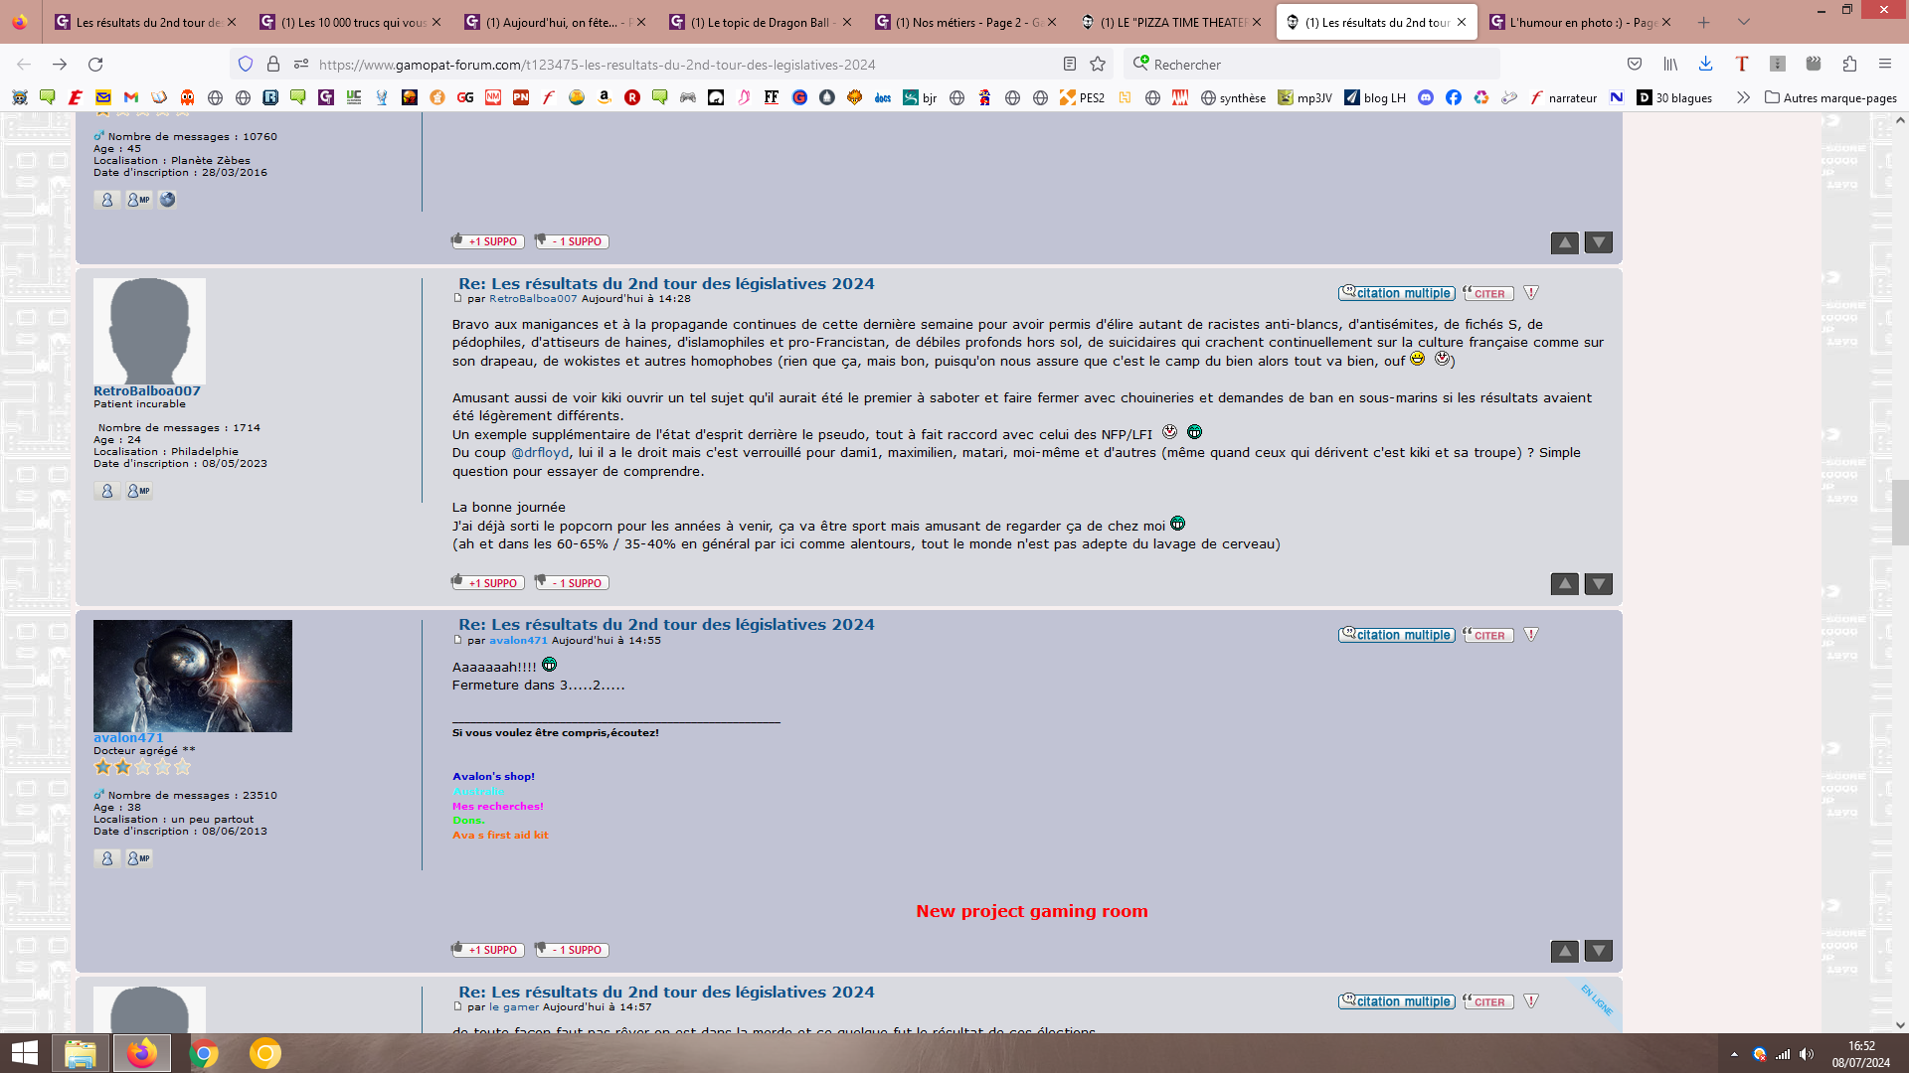The image size is (1909, 1073).
Task: Quote avalon471's post with CITER
Action: [1488, 635]
